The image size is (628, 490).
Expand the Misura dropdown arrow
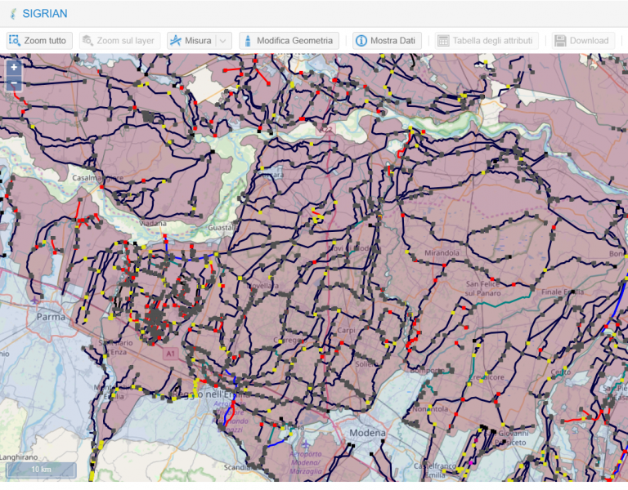point(223,40)
